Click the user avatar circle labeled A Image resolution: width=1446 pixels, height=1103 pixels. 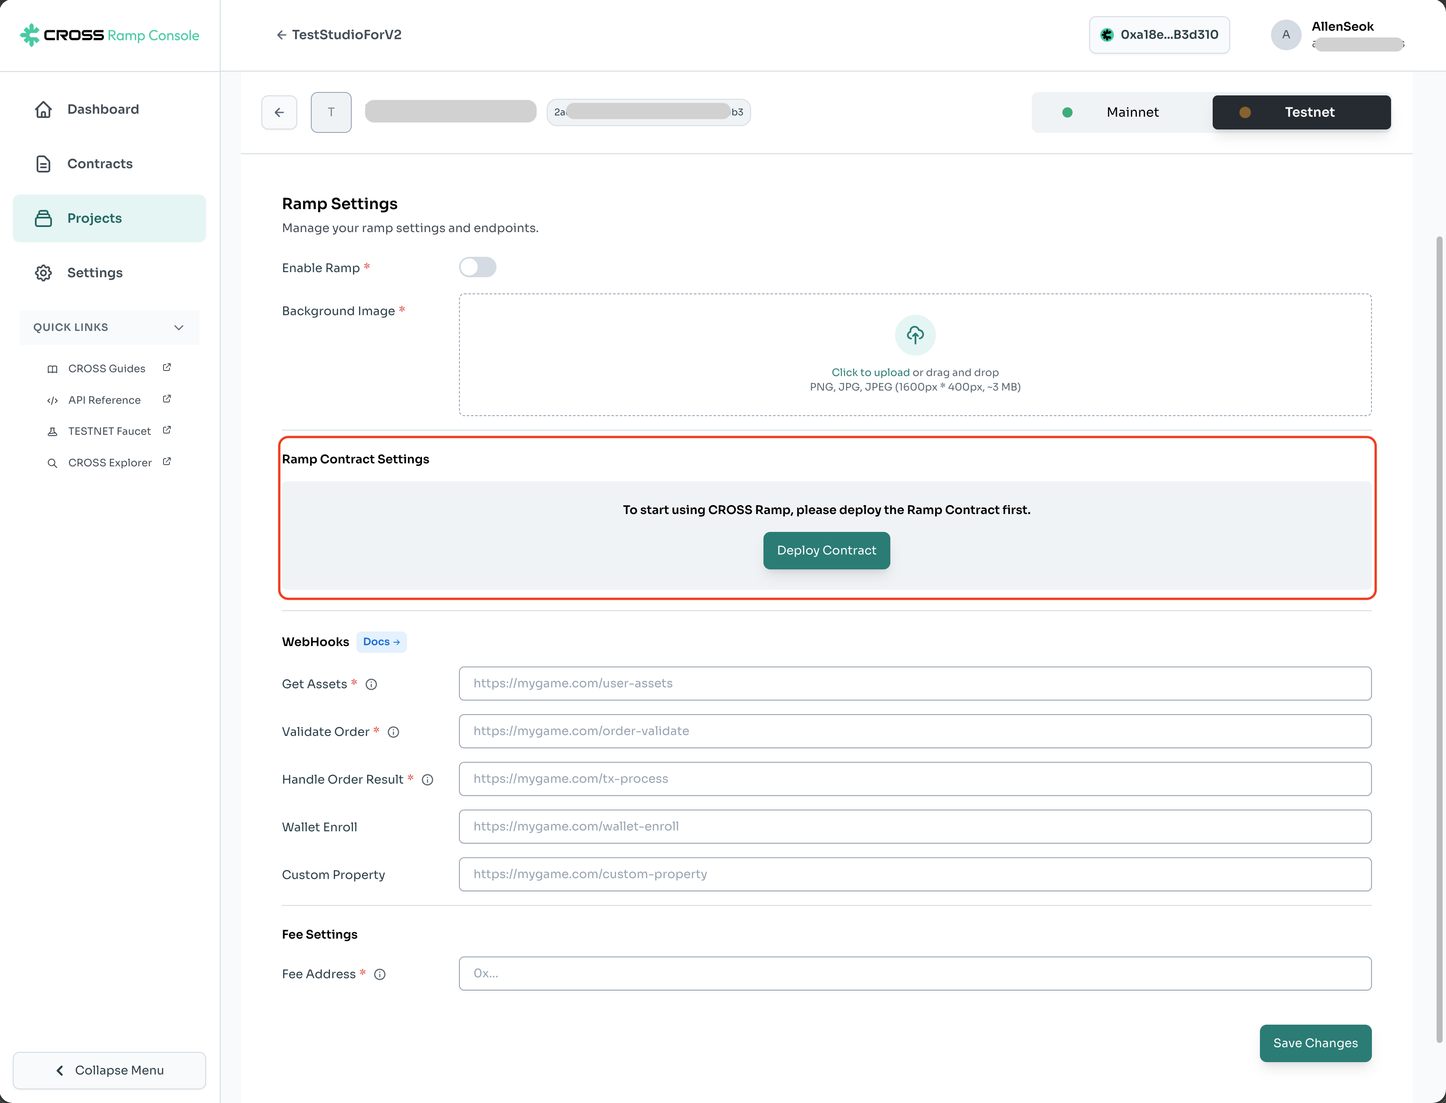tap(1285, 35)
